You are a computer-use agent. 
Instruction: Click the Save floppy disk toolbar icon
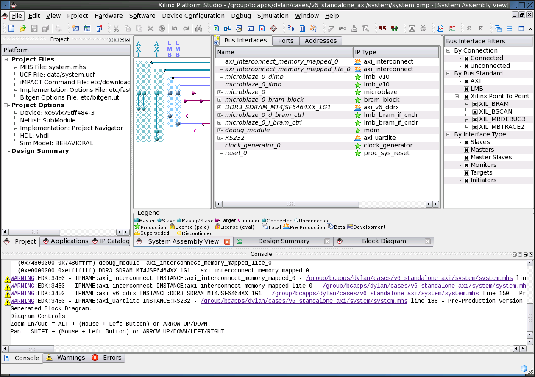click(34, 28)
